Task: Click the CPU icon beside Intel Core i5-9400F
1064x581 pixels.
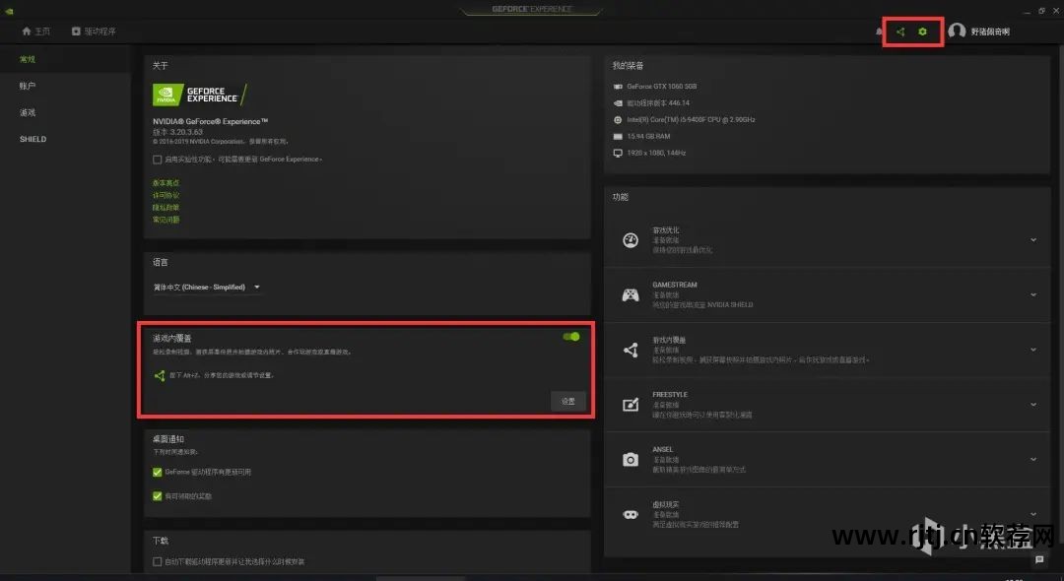Action: (618, 120)
